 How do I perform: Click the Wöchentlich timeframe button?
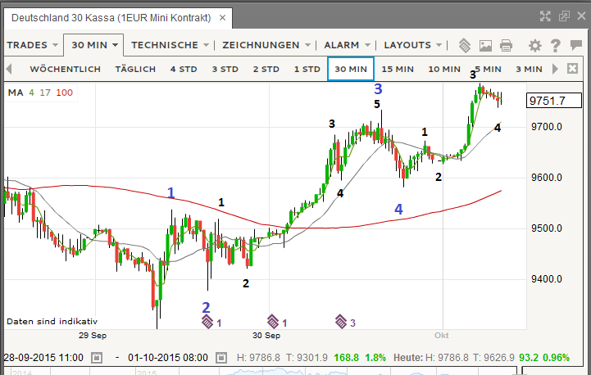65,69
